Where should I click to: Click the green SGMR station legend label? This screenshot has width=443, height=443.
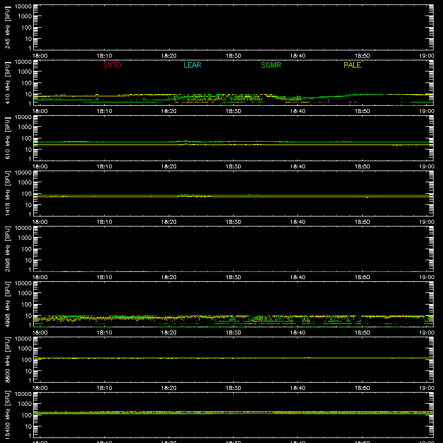tap(271, 65)
